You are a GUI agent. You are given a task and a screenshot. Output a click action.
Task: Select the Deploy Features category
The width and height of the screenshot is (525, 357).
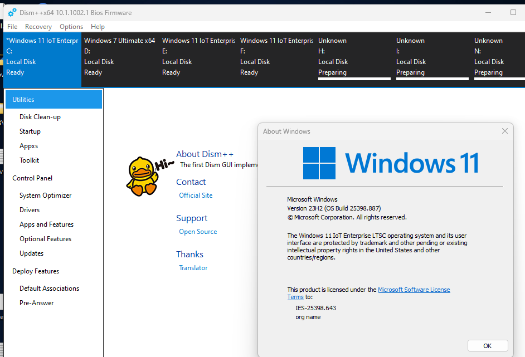click(36, 271)
